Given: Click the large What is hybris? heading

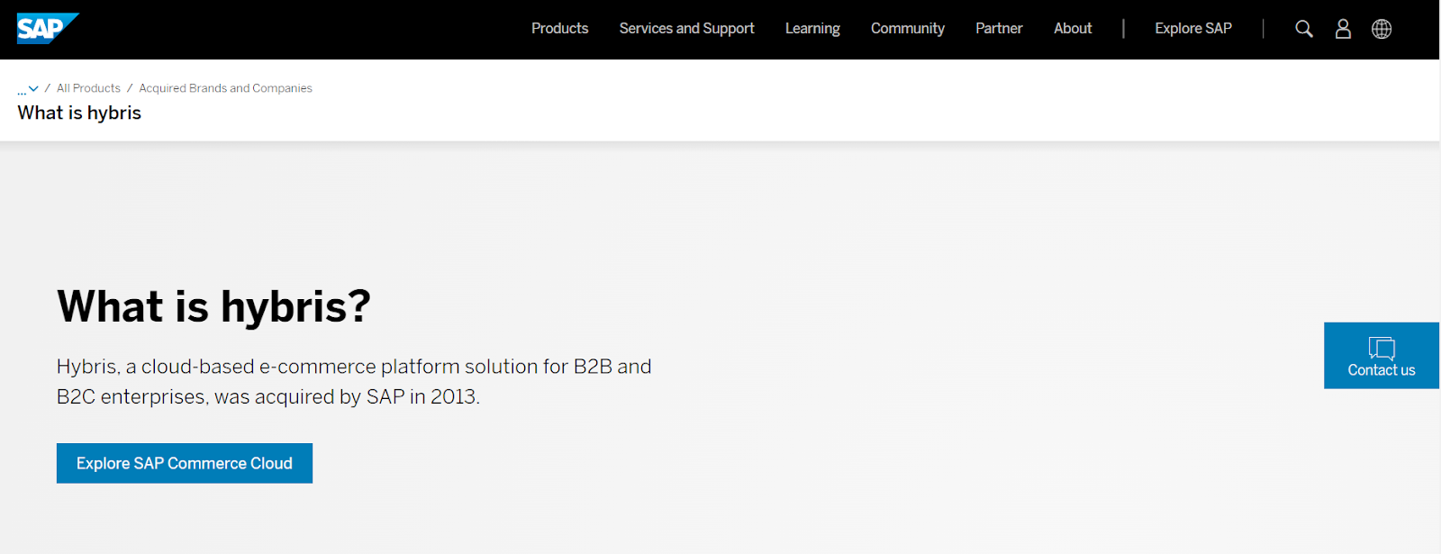Looking at the screenshot, I should tap(213, 306).
